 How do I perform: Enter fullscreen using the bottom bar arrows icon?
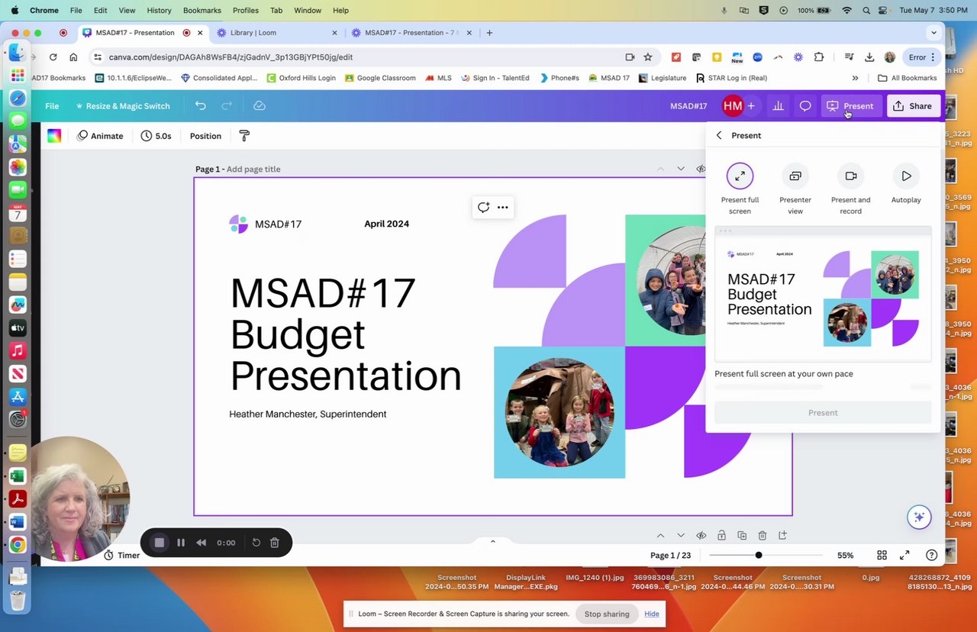pyautogui.click(x=904, y=555)
